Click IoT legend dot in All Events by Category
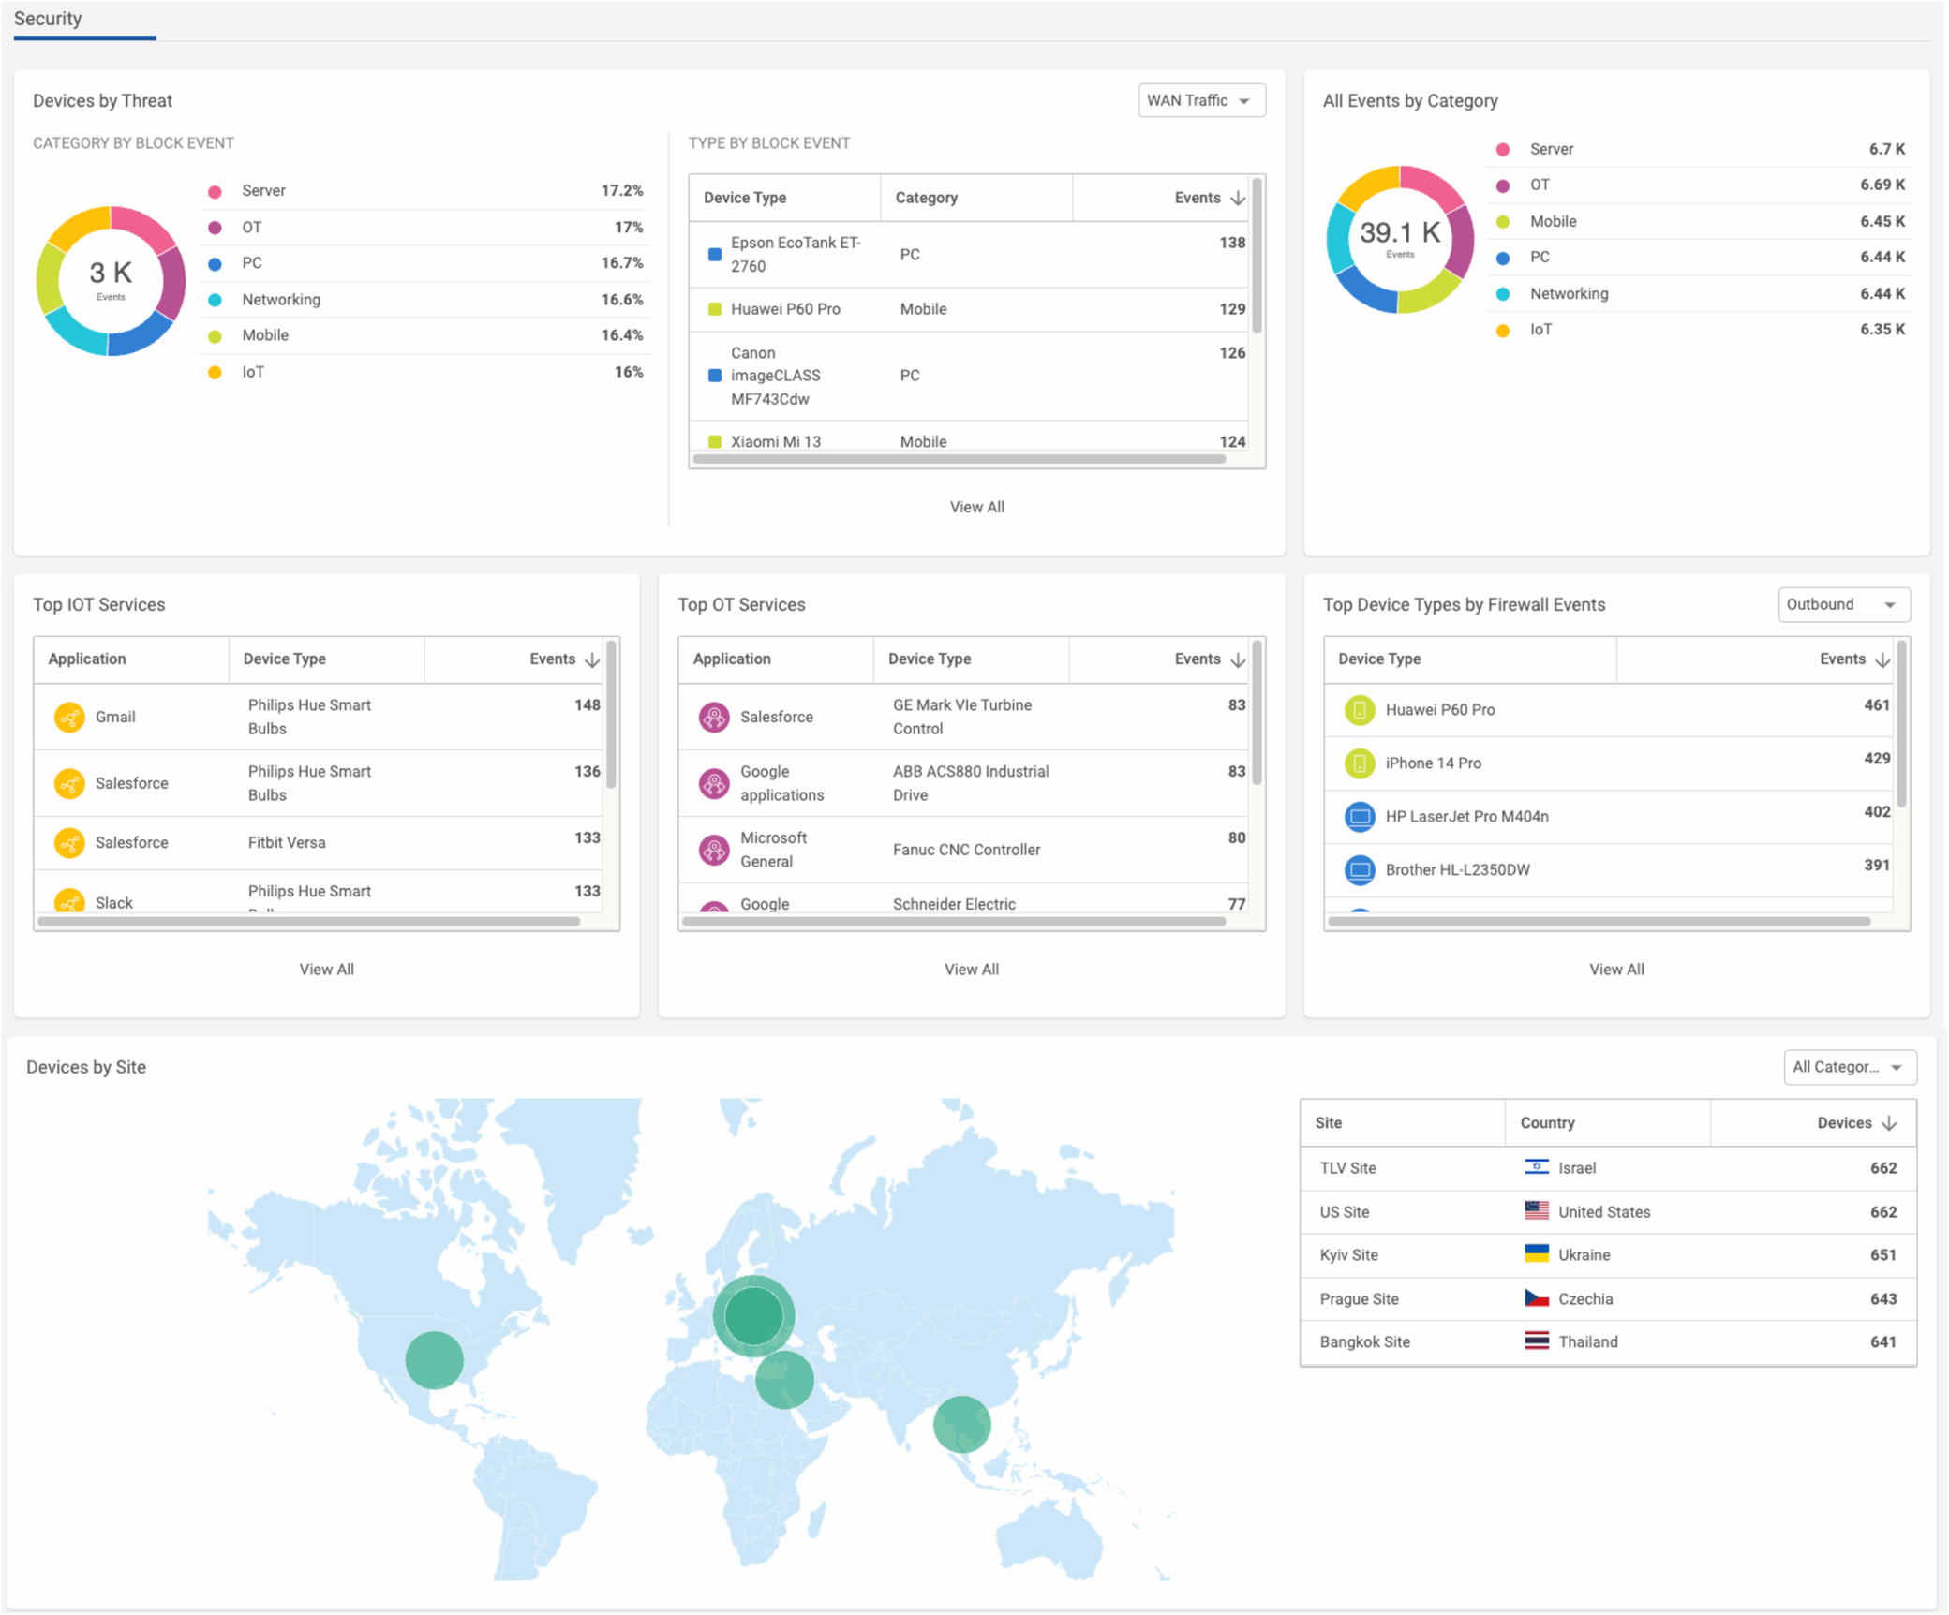Screen dimensions: 1949x1615 coord(1503,330)
